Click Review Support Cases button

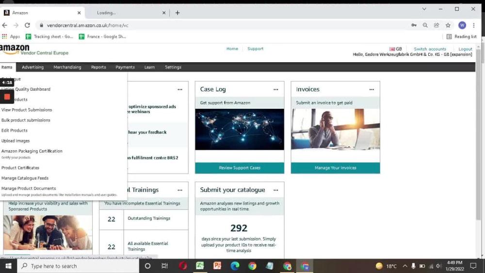240,168
